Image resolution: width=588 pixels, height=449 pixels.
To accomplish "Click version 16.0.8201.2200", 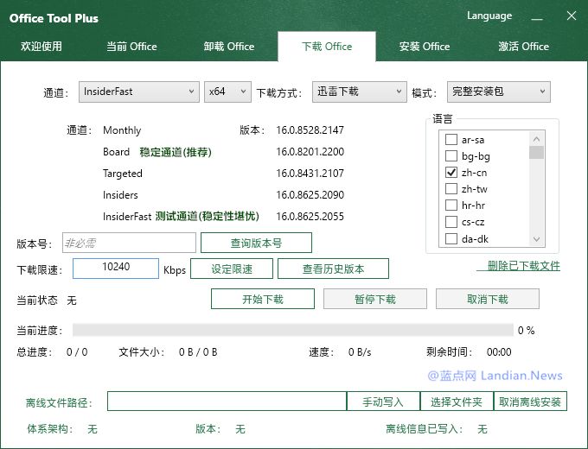I will 310,152.
